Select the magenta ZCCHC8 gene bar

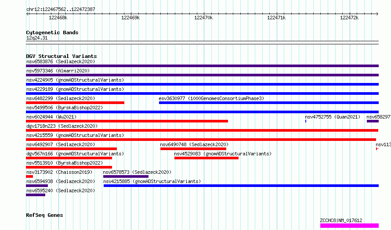pyautogui.click(x=350, y=226)
